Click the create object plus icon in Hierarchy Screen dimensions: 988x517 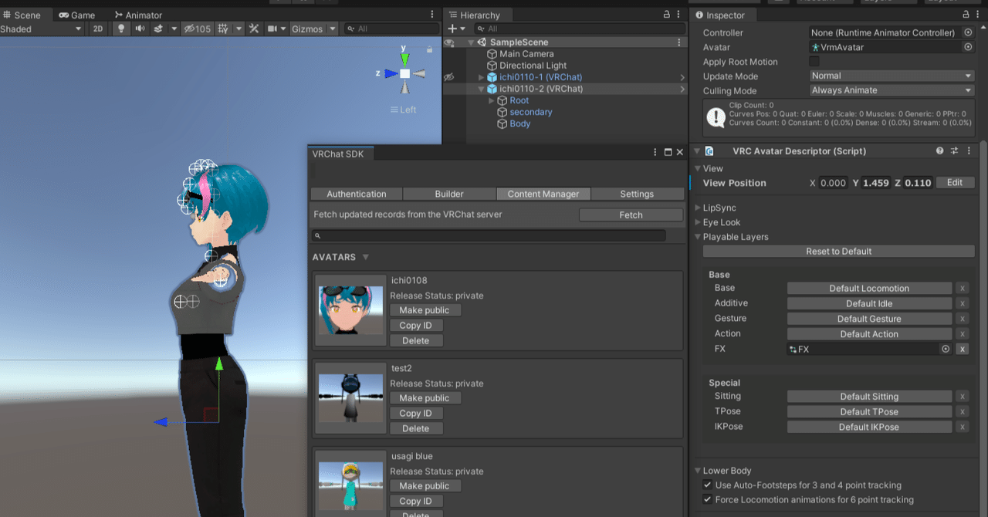[452, 29]
